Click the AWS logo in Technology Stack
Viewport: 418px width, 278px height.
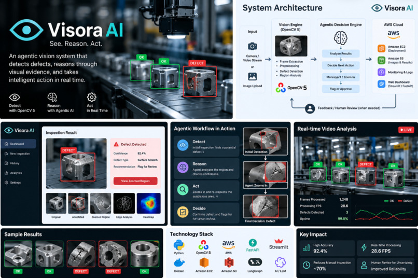tap(229, 244)
